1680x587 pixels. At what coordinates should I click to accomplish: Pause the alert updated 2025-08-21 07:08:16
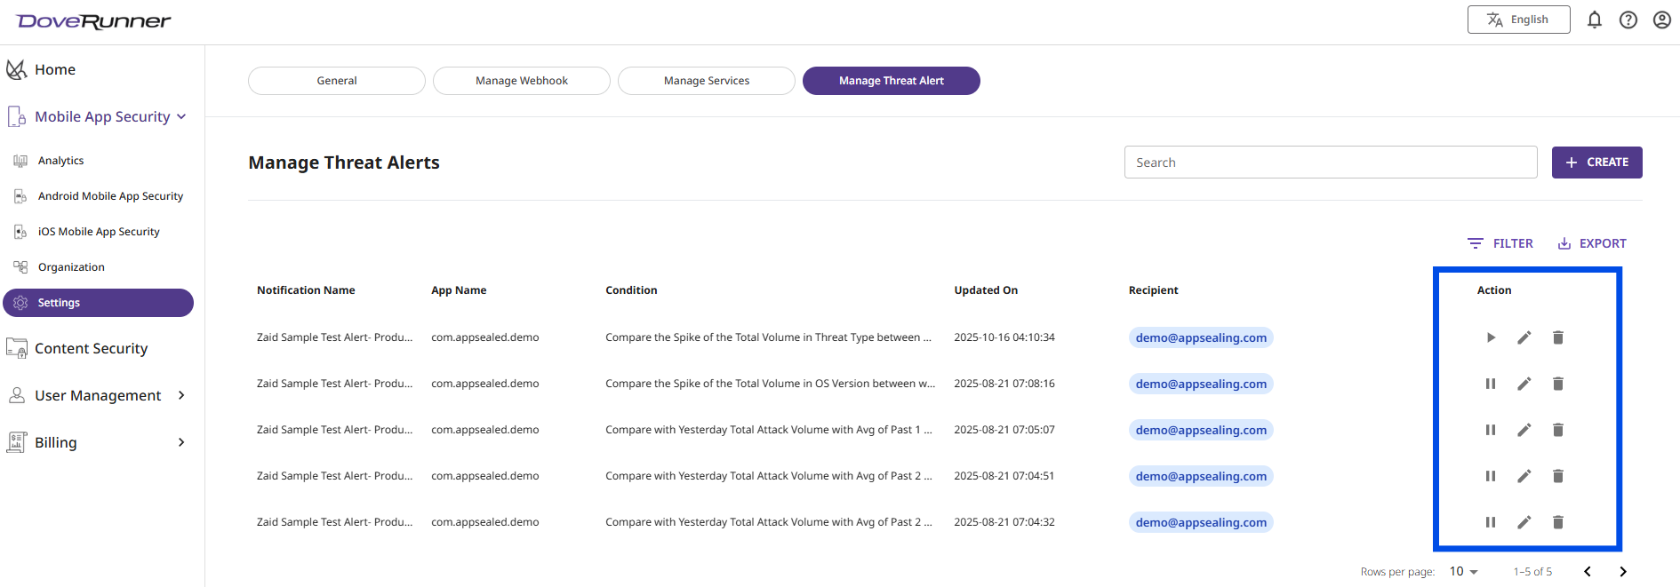[1491, 384]
